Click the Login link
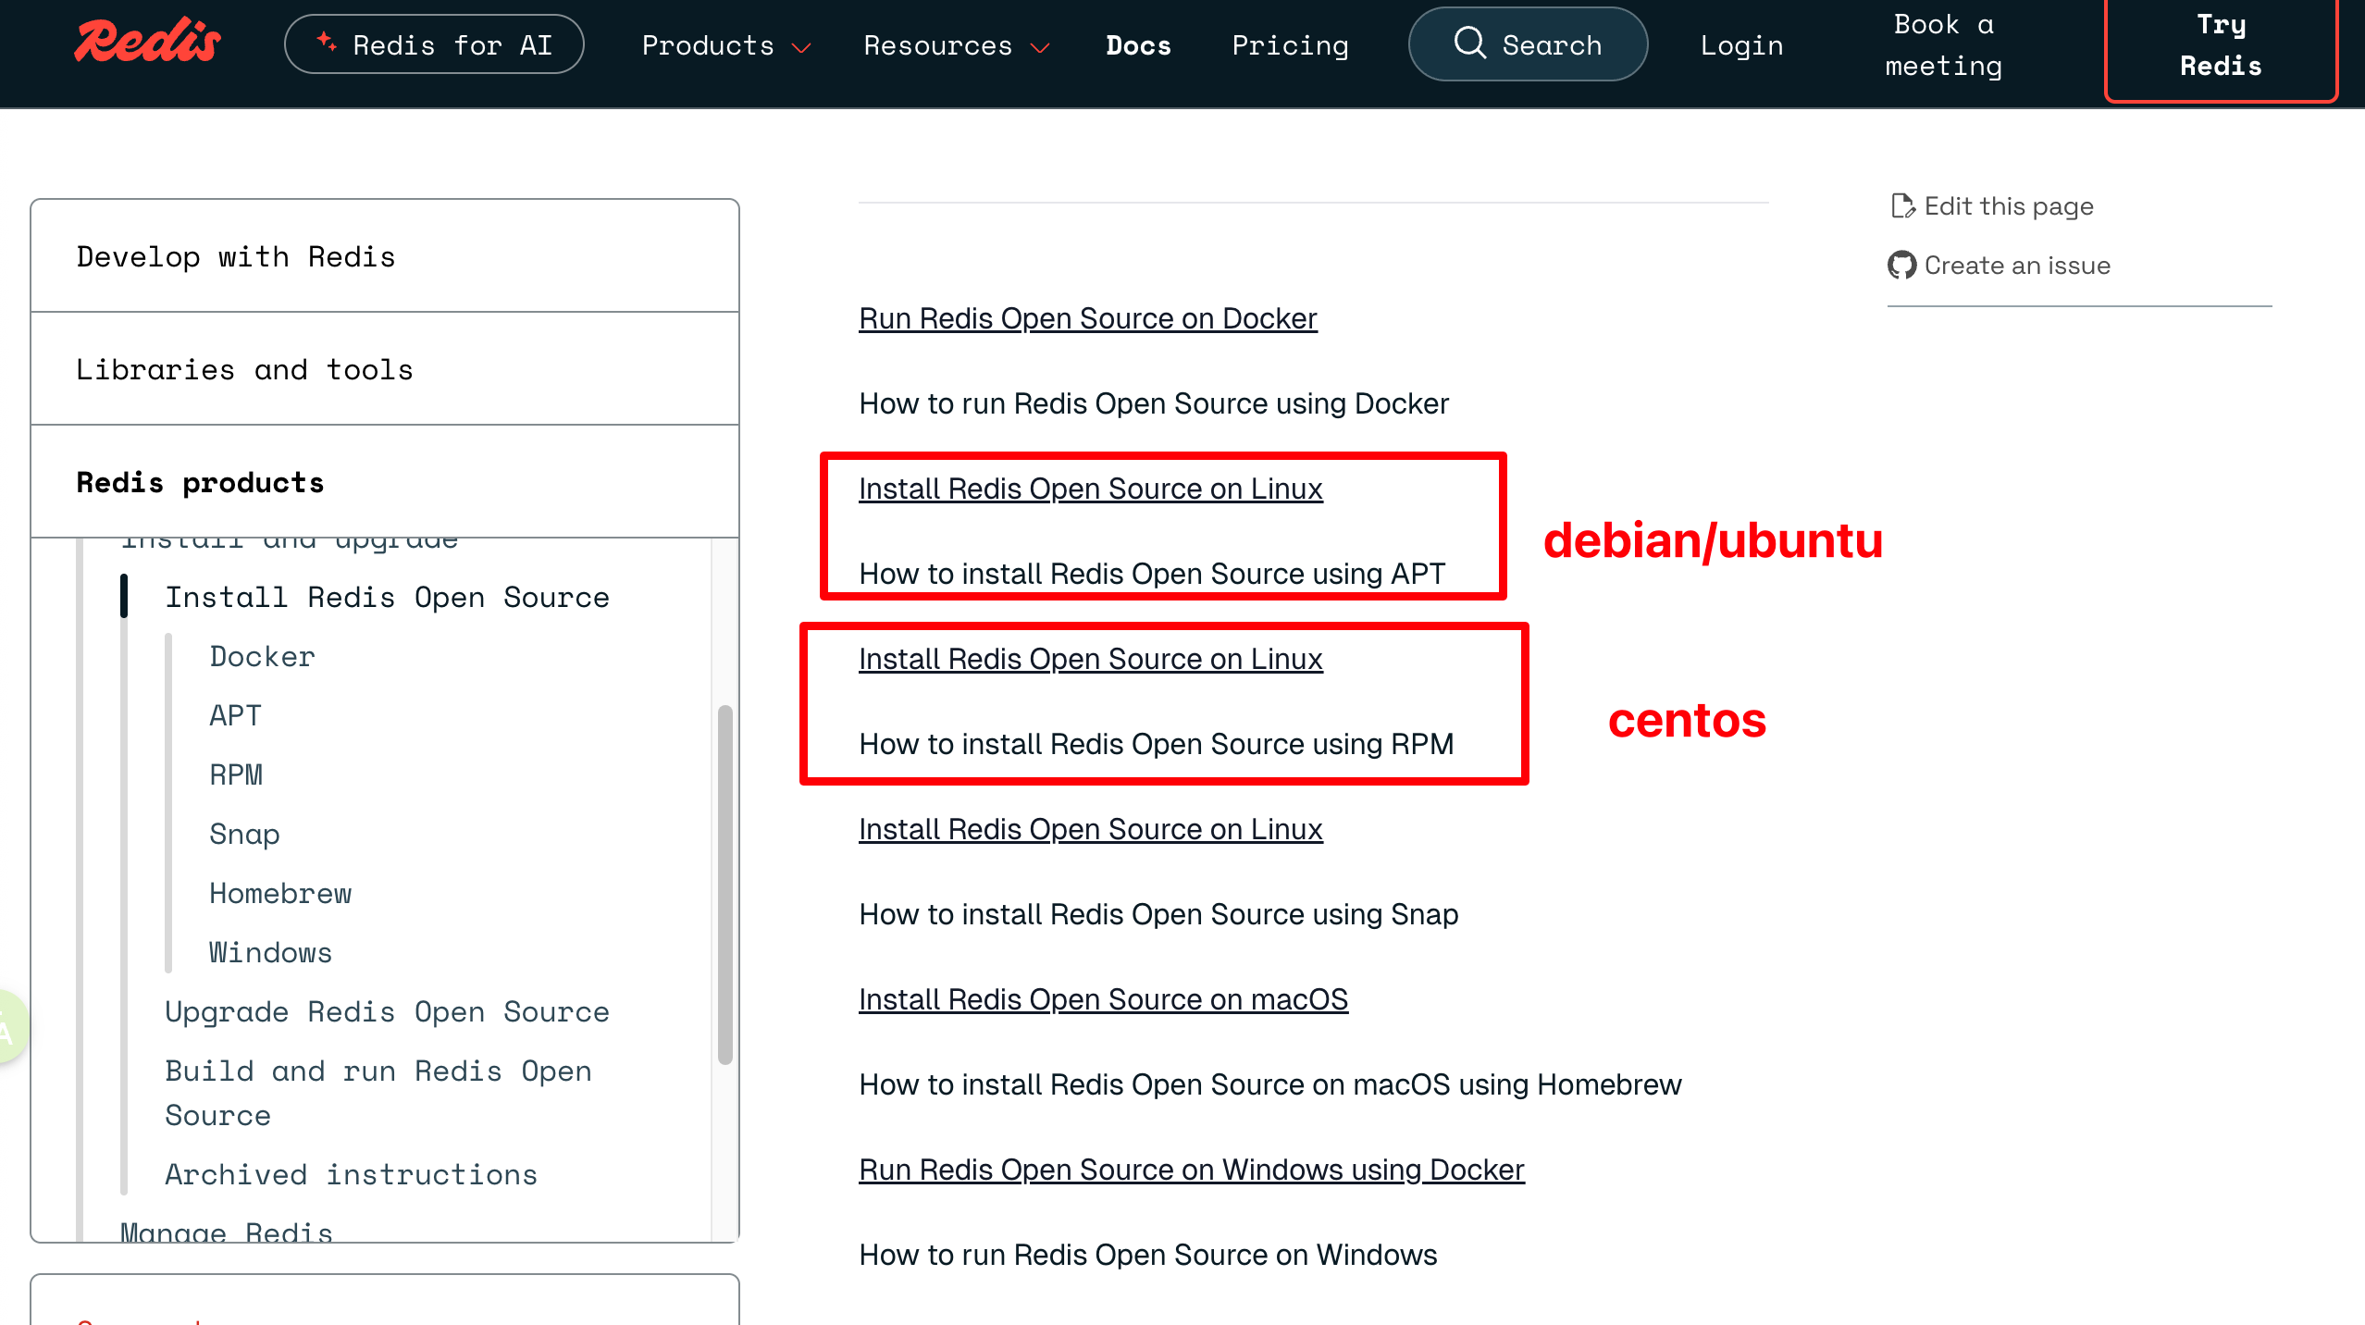 click(x=1741, y=45)
